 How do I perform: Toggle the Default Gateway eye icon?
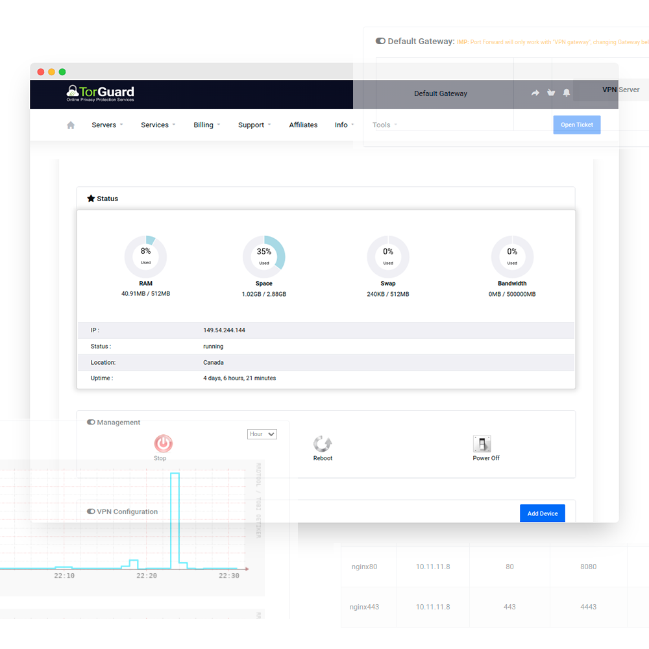pos(380,40)
